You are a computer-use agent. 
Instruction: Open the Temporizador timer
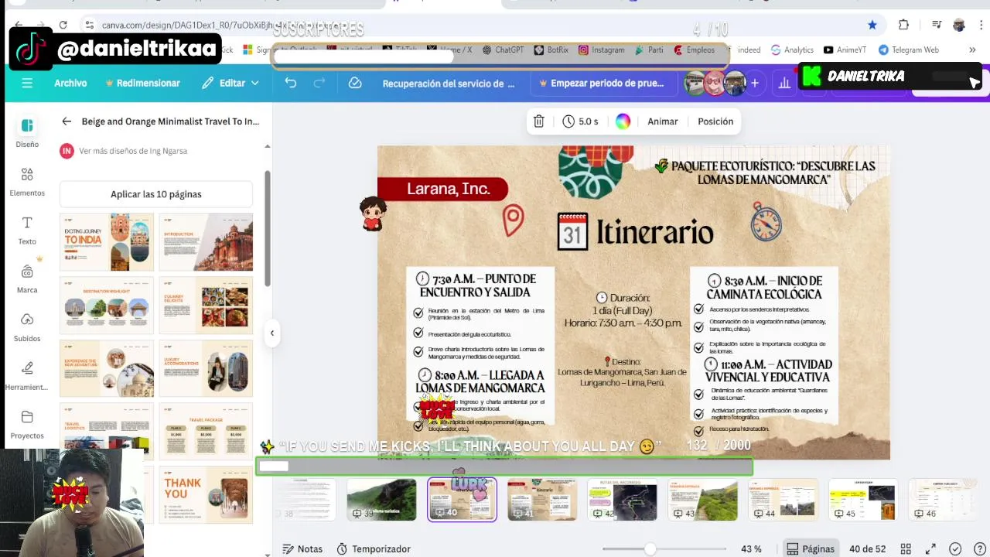click(374, 548)
